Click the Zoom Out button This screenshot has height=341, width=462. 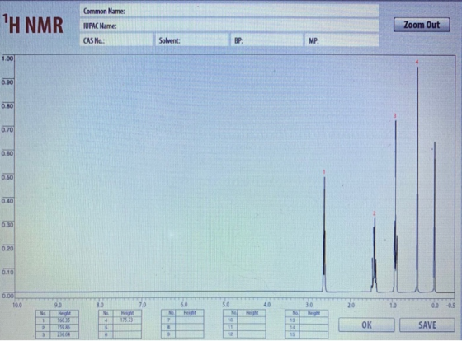[x=422, y=25]
